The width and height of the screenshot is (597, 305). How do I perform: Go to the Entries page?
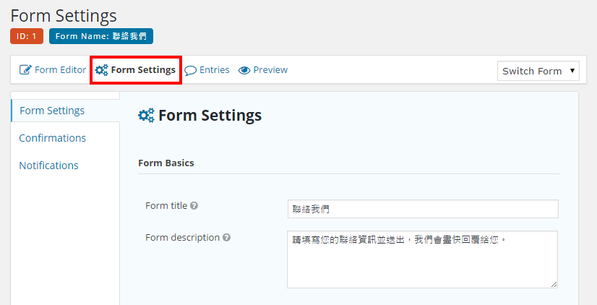[x=214, y=70]
